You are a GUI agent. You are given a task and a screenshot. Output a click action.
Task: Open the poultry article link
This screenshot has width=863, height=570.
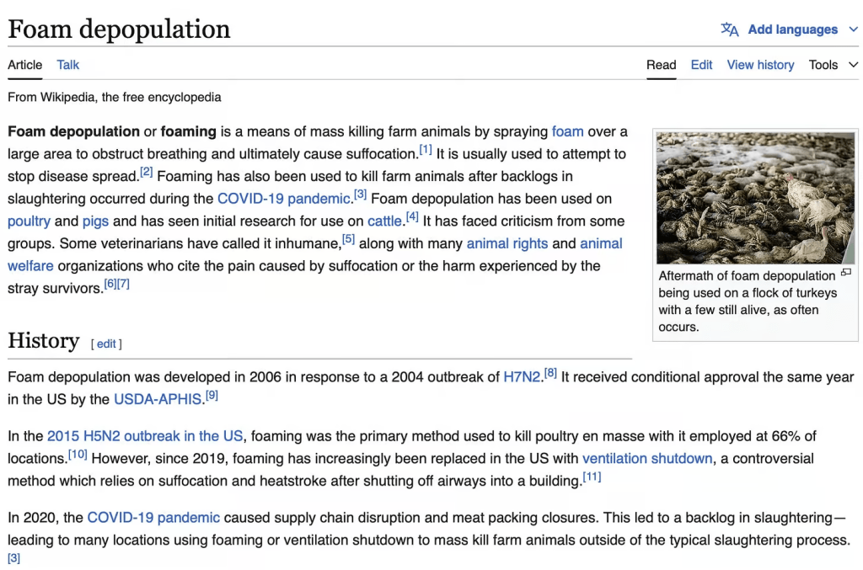coord(29,221)
